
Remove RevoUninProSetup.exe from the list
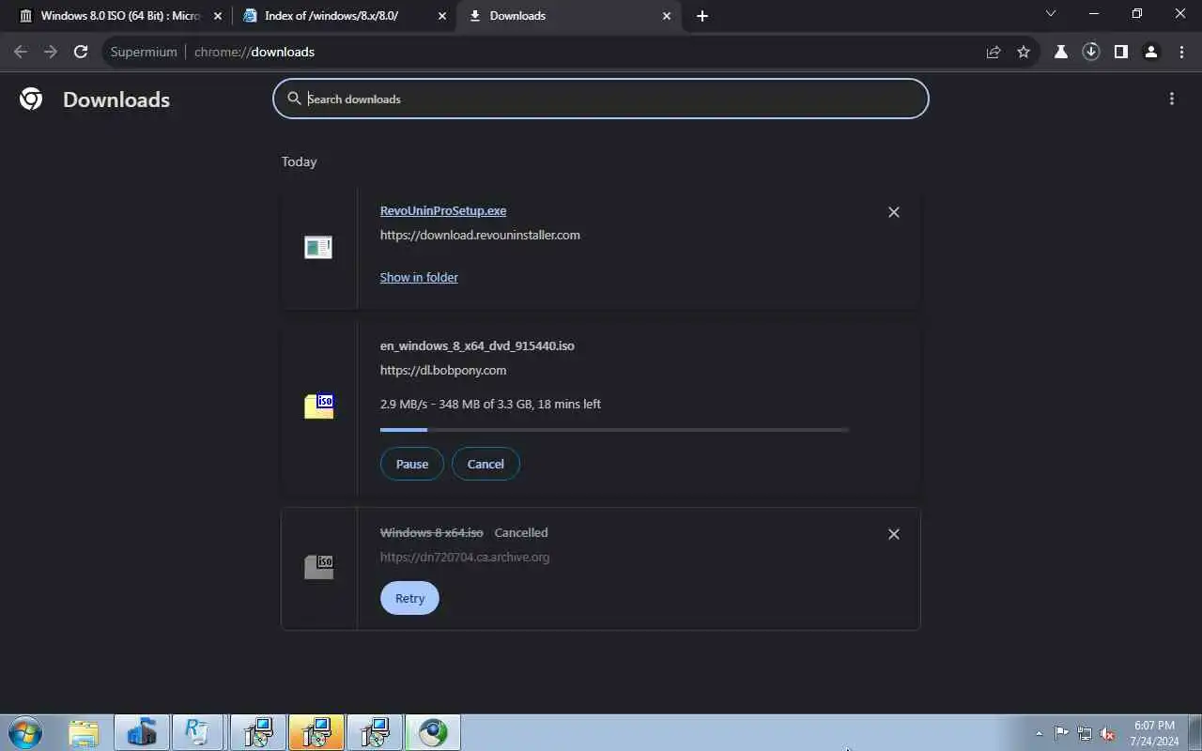[x=894, y=212]
